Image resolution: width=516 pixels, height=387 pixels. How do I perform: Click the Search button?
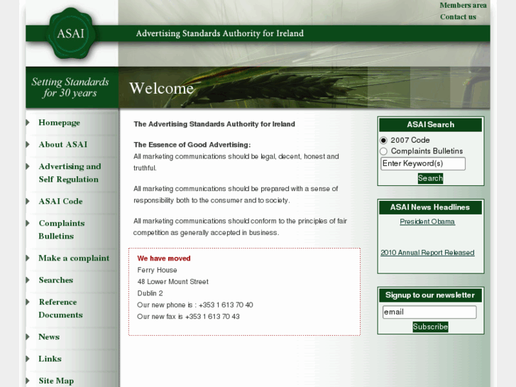[x=430, y=178]
